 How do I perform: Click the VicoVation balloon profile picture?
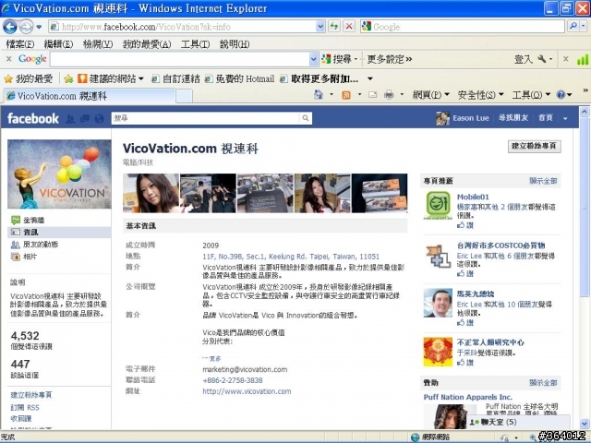(x=59, y=174)
